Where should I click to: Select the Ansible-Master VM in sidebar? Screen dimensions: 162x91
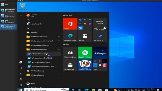click(9, 10)
